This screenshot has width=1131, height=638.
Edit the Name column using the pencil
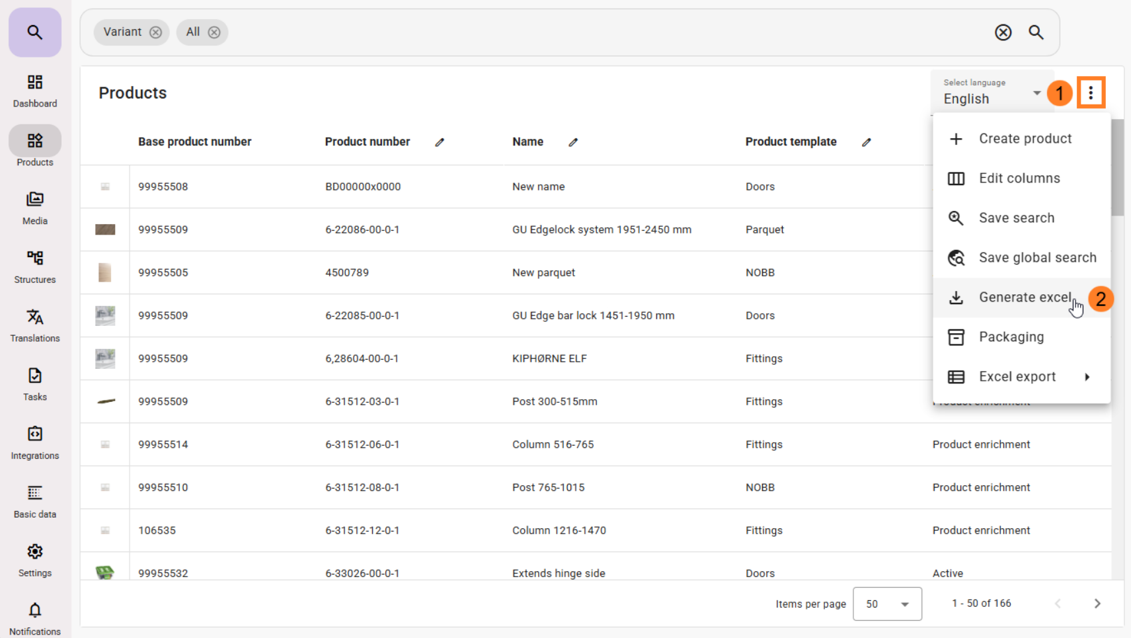[573, 142]
